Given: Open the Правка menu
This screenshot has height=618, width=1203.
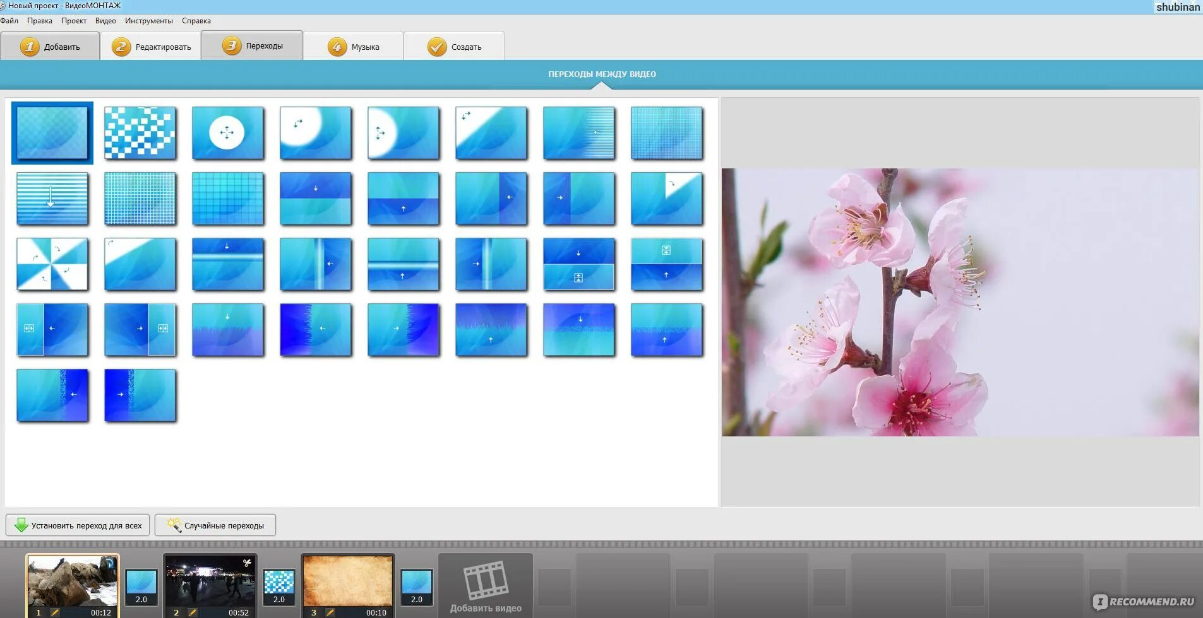Looking at the screenshot, I should (40, 21).
